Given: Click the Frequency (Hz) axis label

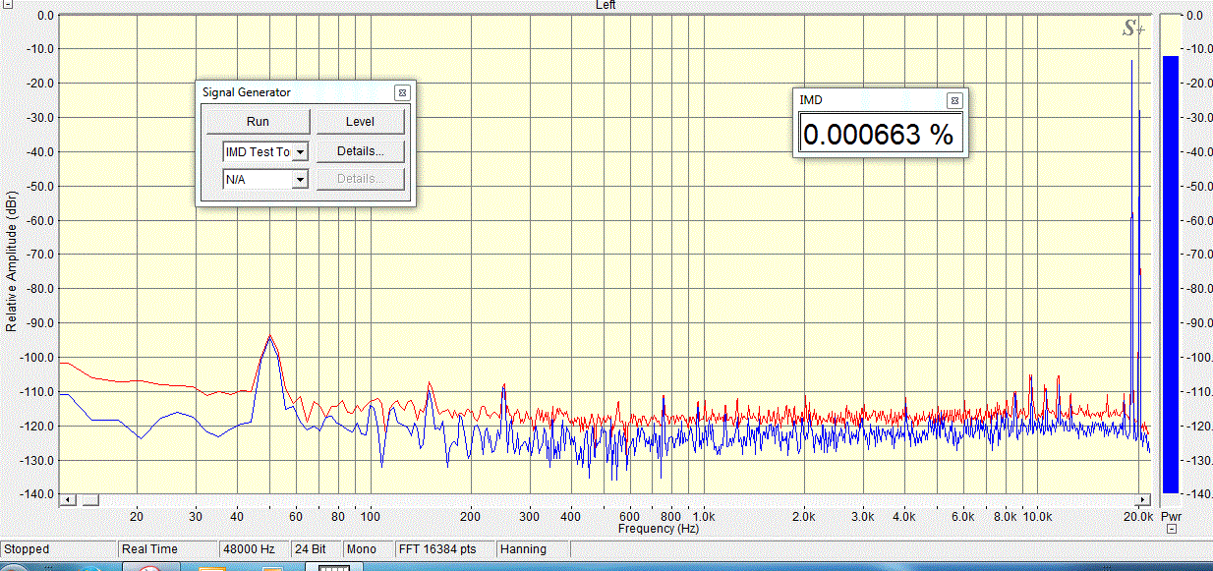Looking at the screenshot, I should pyautogui.click(x=658, y=529).
